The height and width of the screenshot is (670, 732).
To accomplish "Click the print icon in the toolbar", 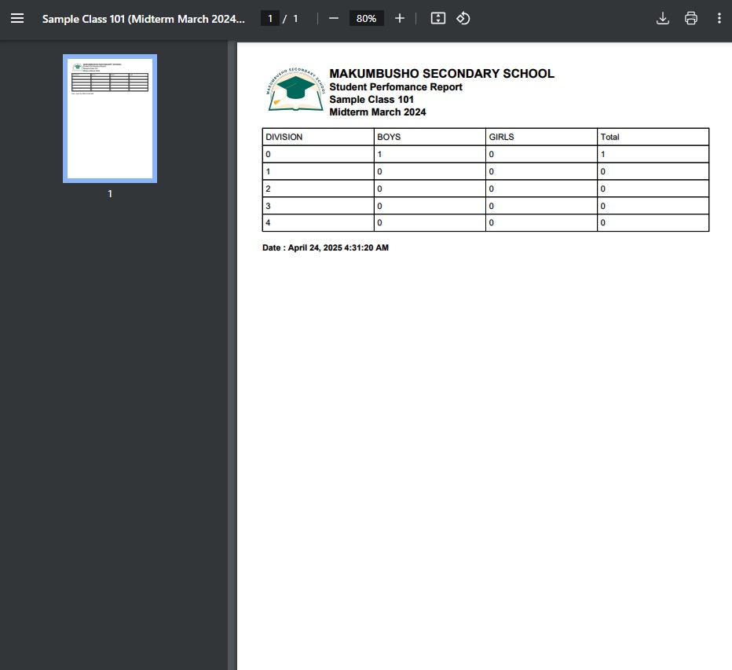I will click(691, 18).
